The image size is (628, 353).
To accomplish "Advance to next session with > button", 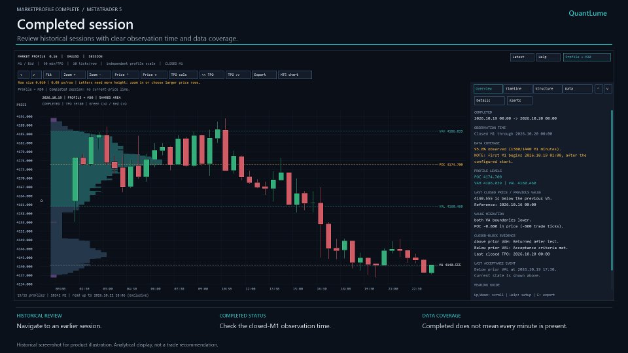I will 36,75.
